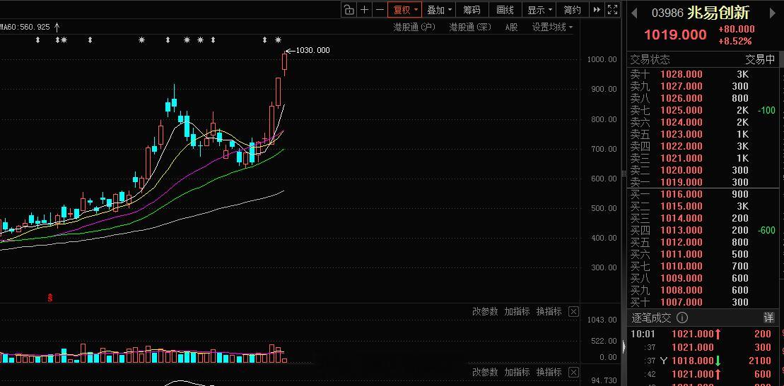
Task: Zoom out with the minus toolbar icon
Action: [380, 9]
